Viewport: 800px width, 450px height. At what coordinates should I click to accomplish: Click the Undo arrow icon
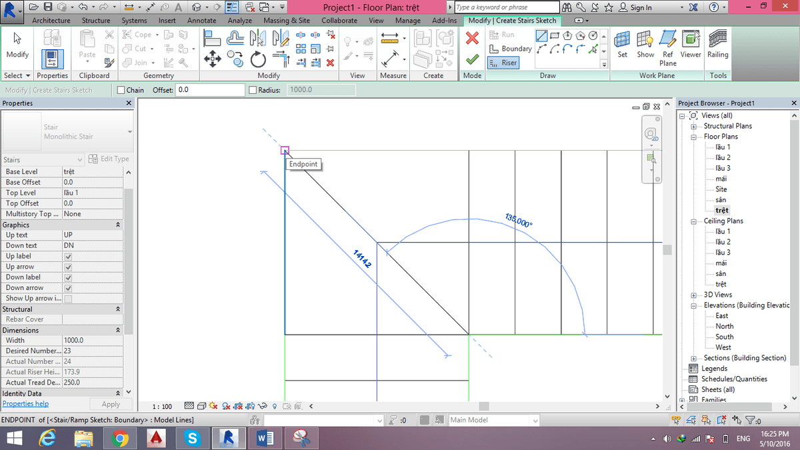[x=83, y=7]
